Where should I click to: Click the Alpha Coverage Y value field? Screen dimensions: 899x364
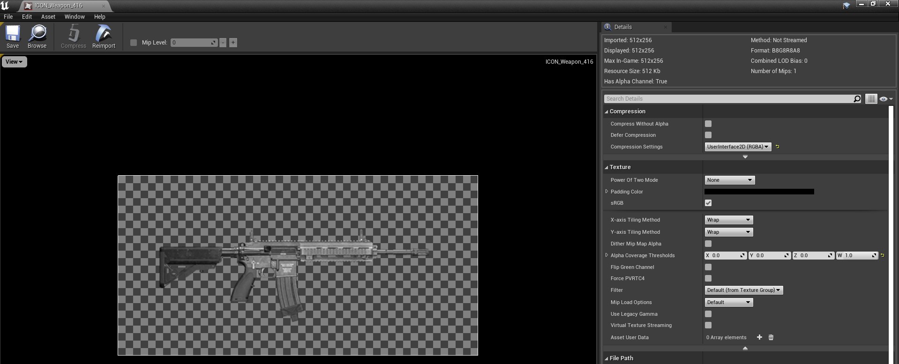(x=770, y=255)
